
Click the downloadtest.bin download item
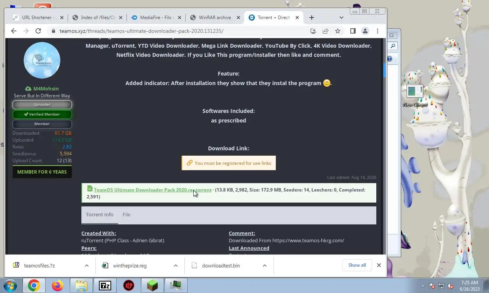pyautogui.click(x=221, y=266)
